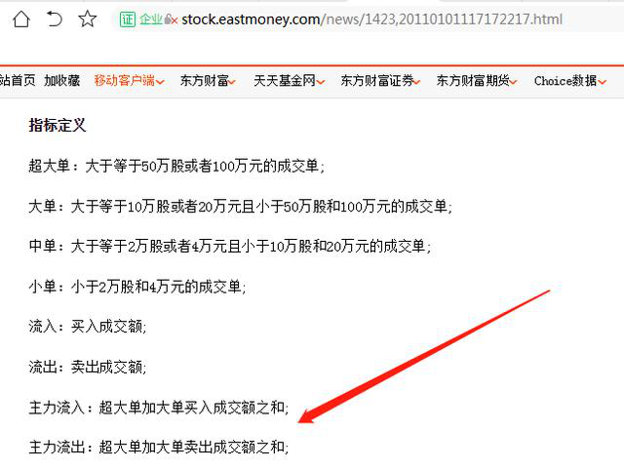Open the 东方财富证券 menu item
Viewport: 624px width, 469px height.
(377, 80)
